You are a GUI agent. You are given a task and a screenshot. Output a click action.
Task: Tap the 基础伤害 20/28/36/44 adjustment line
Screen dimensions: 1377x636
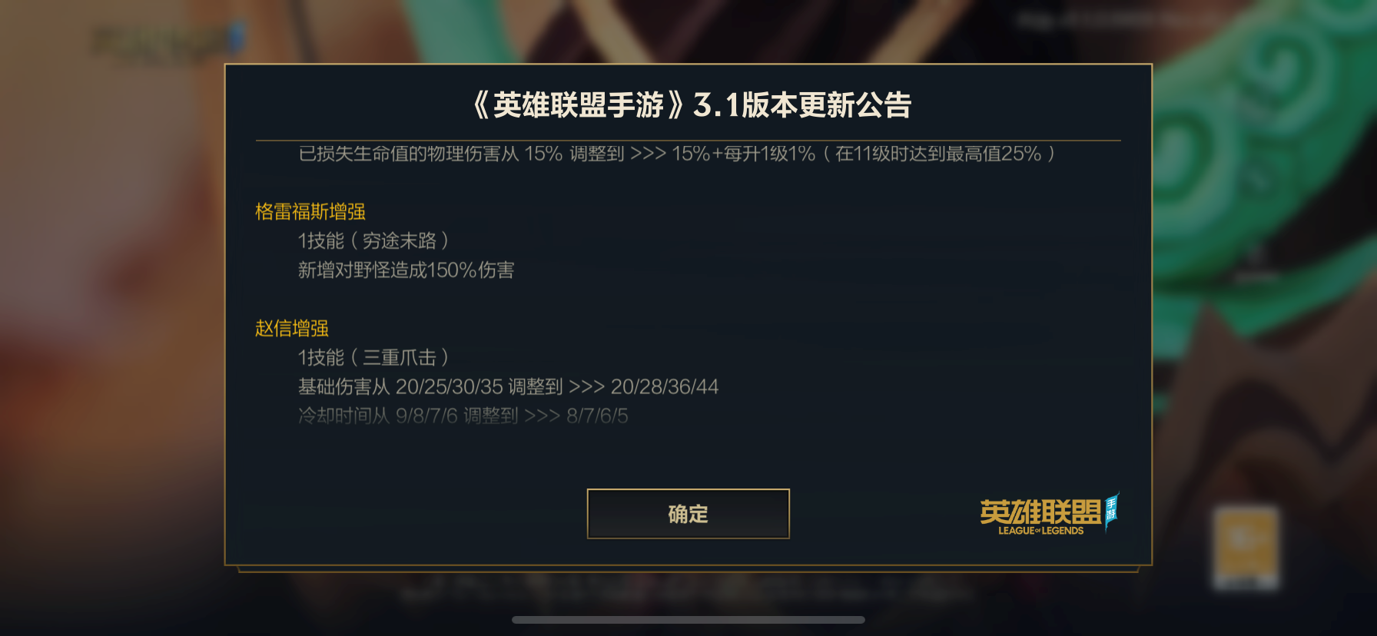coord(509,386)
